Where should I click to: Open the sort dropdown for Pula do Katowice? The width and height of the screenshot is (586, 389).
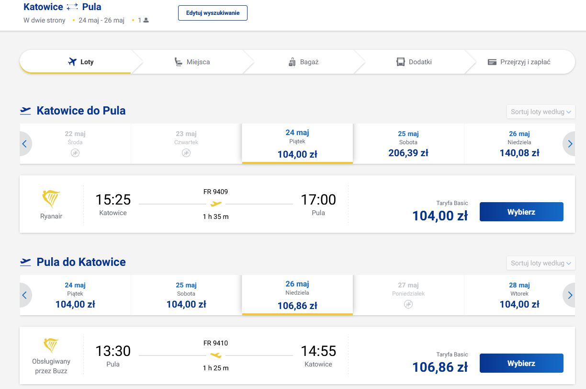[x=541, y=263]
